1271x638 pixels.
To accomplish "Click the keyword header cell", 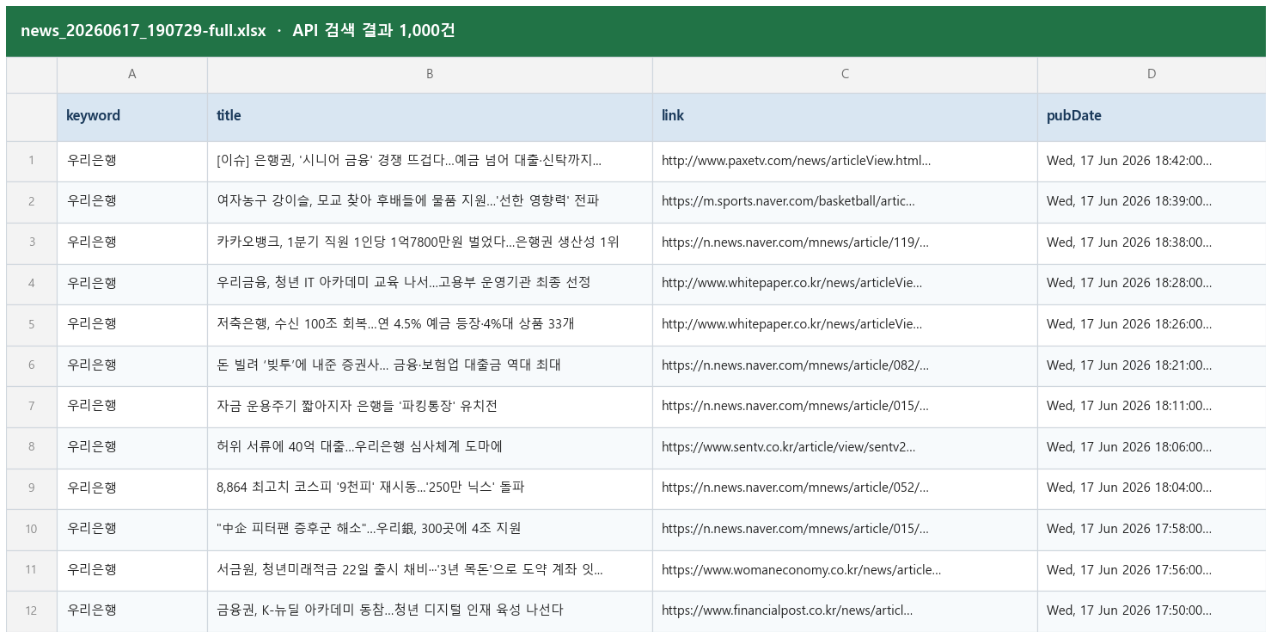I will [x=132, y=117].
